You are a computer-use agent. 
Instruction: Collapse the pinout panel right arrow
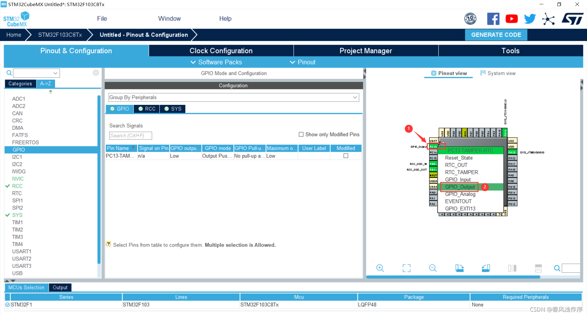[581, 85]
